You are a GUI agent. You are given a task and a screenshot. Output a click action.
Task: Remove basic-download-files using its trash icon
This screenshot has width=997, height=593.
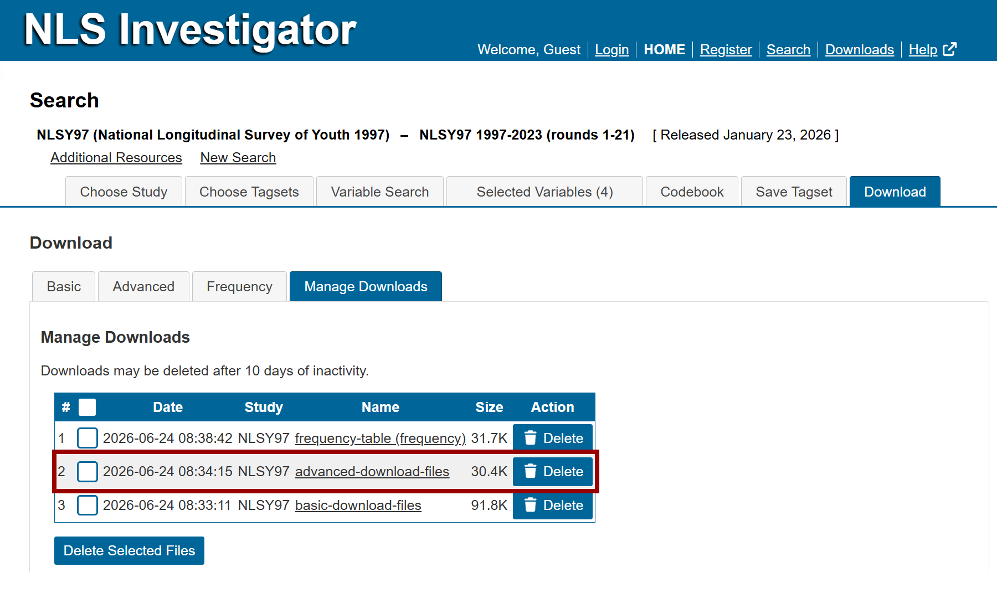tap(530, 505)
